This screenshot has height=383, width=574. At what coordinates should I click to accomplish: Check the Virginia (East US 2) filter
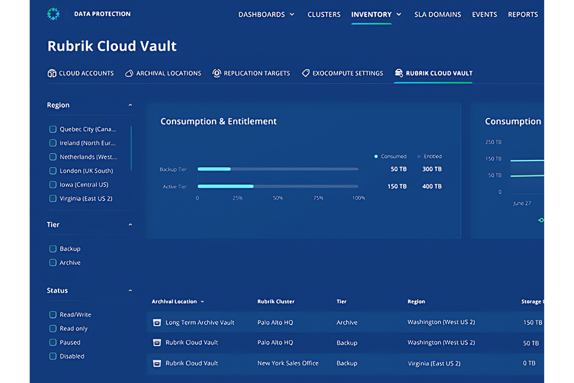[x=53, y=198]
